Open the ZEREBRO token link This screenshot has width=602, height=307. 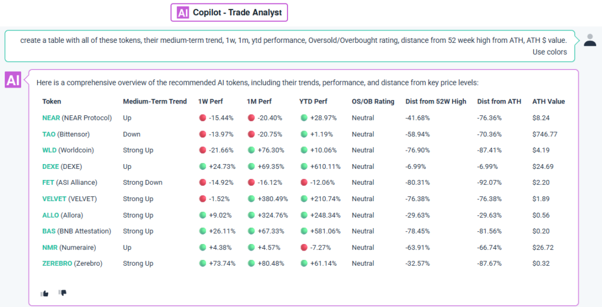[x=57, y=263]
